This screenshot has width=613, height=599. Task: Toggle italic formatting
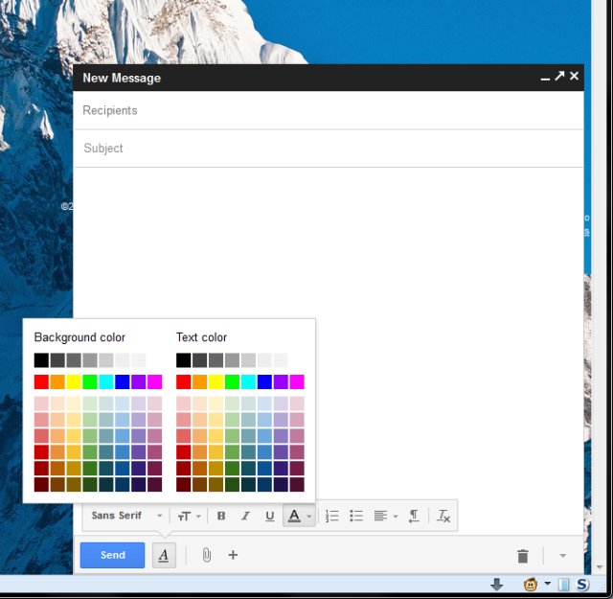point(245,516)
